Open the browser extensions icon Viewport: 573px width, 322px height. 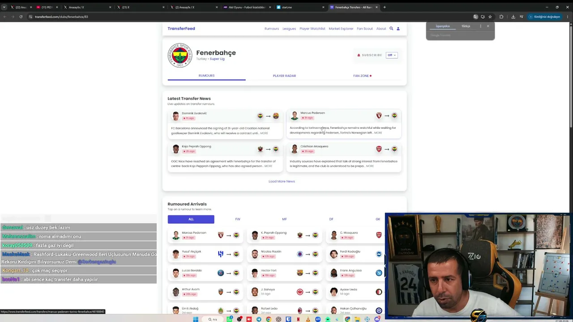tap(501, 17)
